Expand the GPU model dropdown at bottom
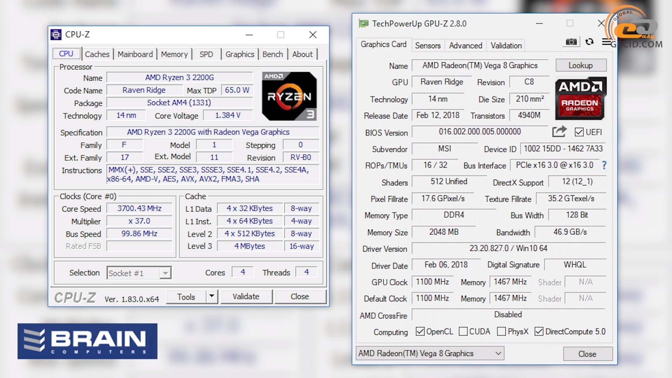The height and width of the screenshot is (378, 672). pyautogui.click(x=498, y=353)
